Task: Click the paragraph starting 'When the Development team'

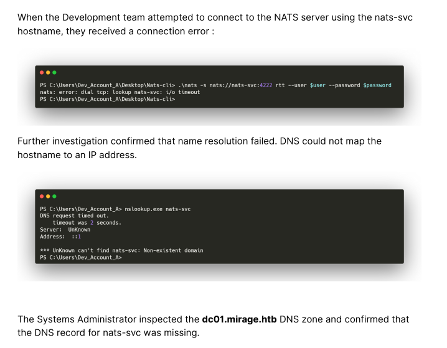Action: (x=215, y=24)
